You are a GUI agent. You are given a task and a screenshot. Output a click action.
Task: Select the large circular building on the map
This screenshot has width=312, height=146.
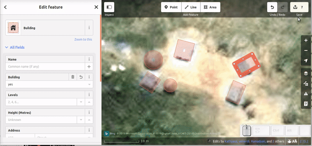(x=153, y=60)
